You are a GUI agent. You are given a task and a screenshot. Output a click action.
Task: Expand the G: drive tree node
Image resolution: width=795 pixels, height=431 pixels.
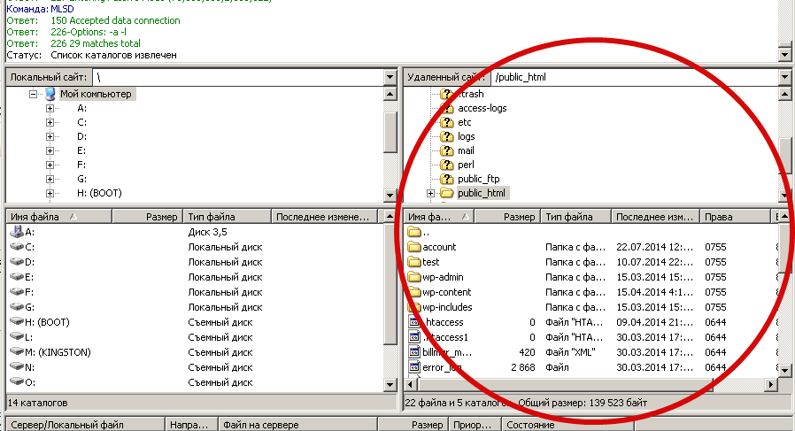pyautogui.click(x=50, y=179)
